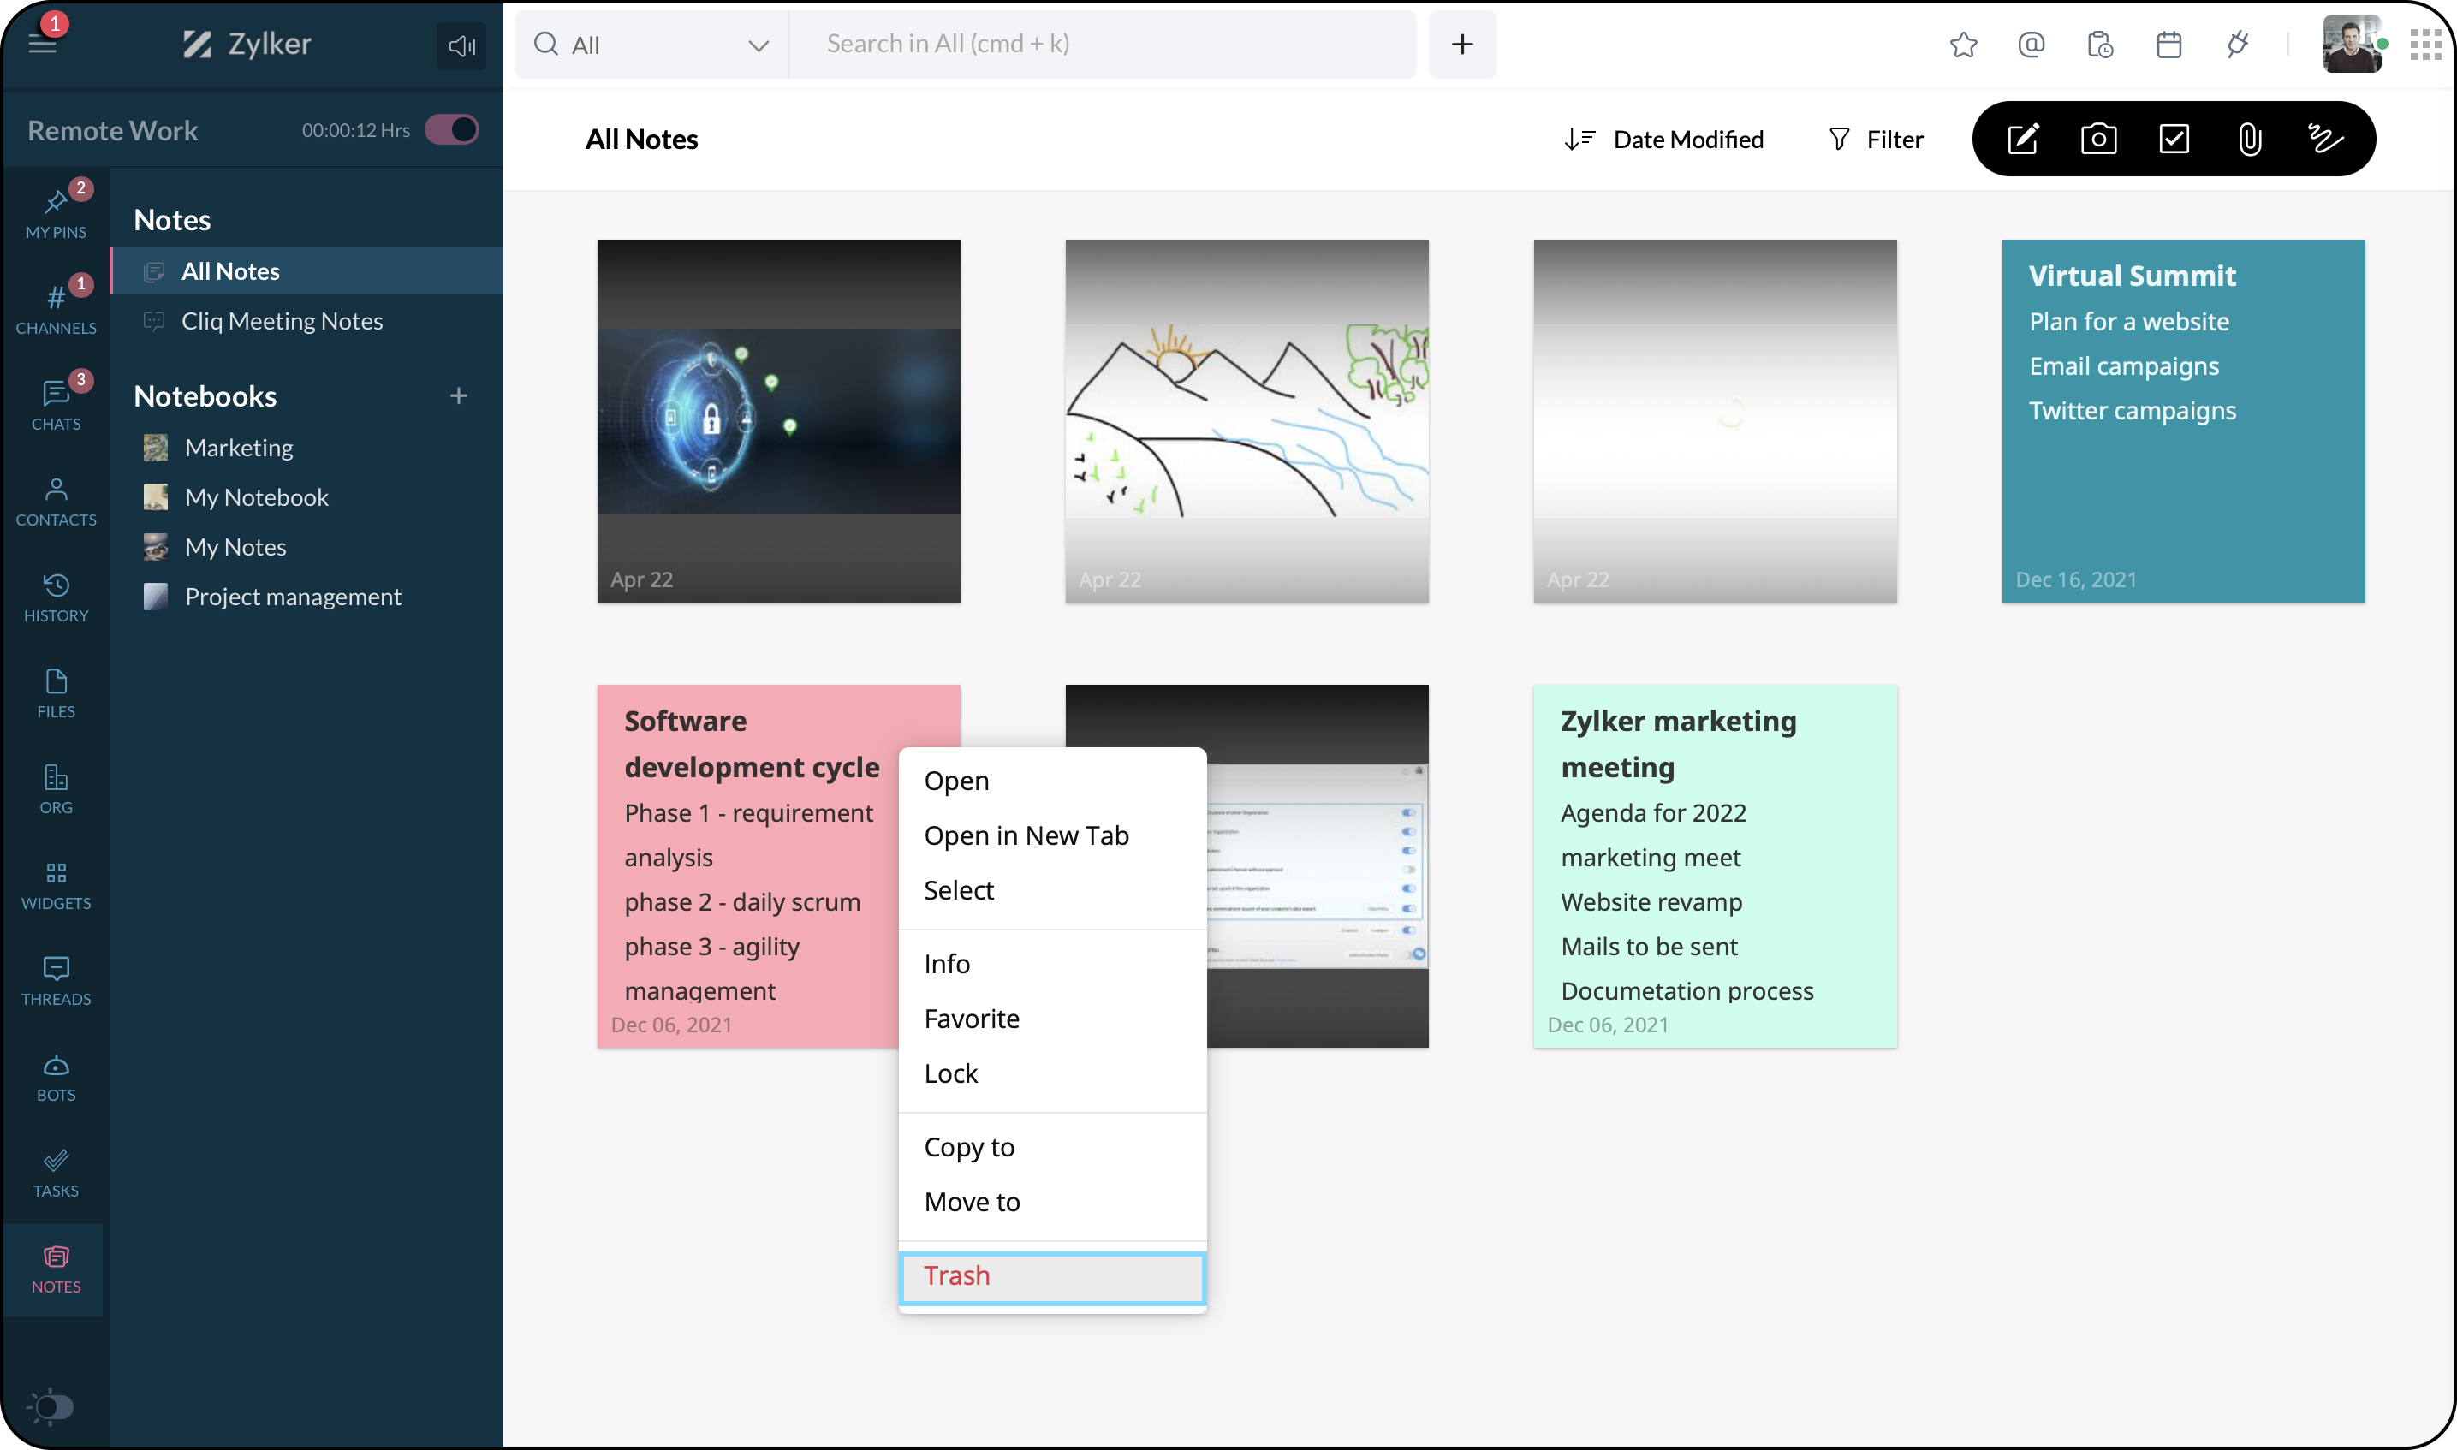
Task: Toggle the dark mode switch at bottom
Action: [51, 1406]
